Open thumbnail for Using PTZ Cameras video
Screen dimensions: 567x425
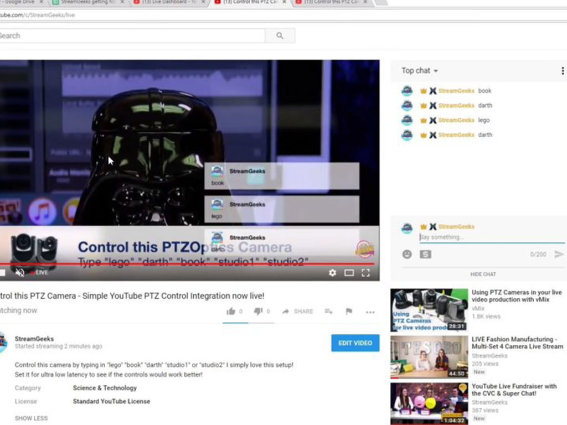[429, 310]
